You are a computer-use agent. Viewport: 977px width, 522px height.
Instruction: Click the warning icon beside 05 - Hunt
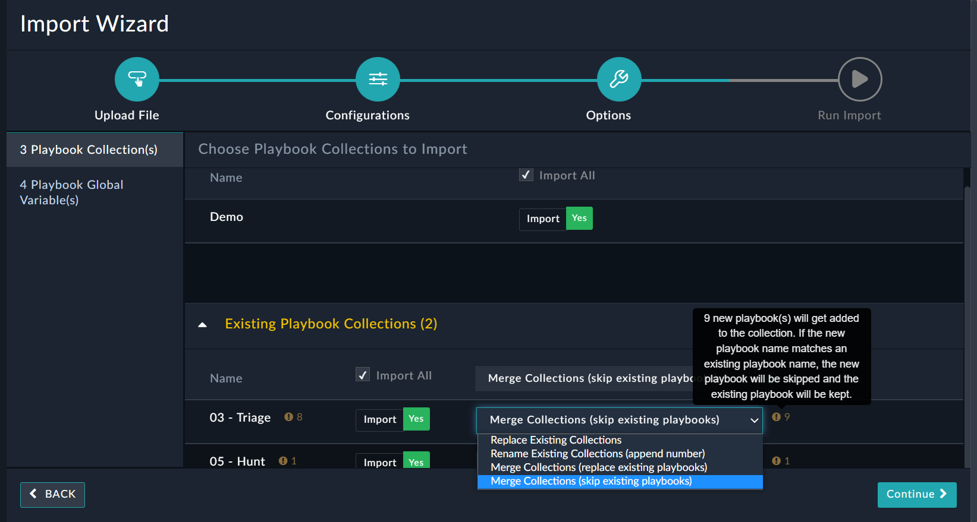coord(283,461)
